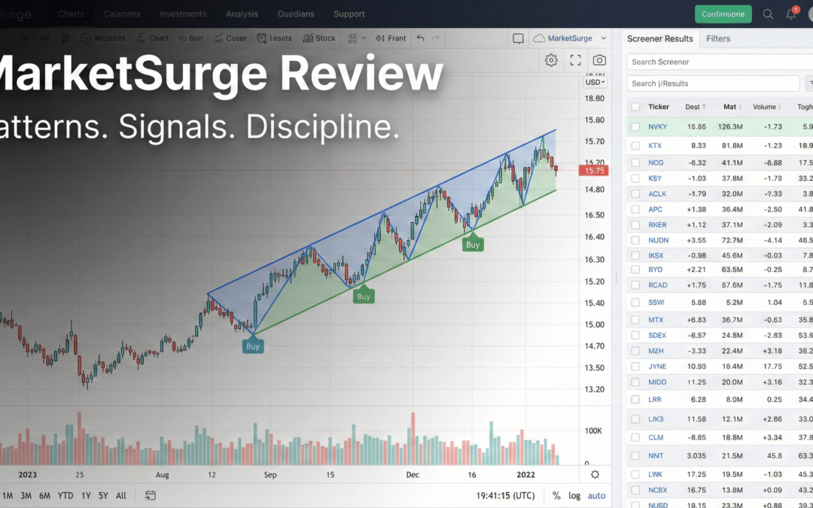Open the Investments menu
This screenshot has width=813, height=508.
(x=182, y=14)
